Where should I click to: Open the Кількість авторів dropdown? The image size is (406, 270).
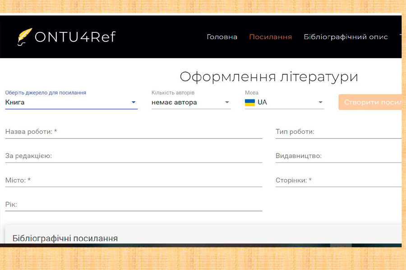191,102
